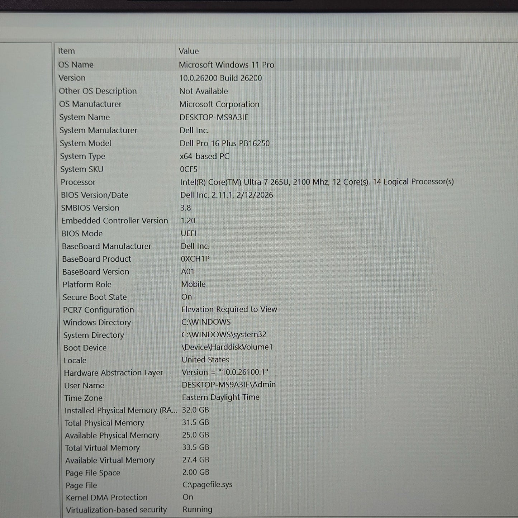Click the value 0XCH1P
518x518 pixels.
click(195, 259)
